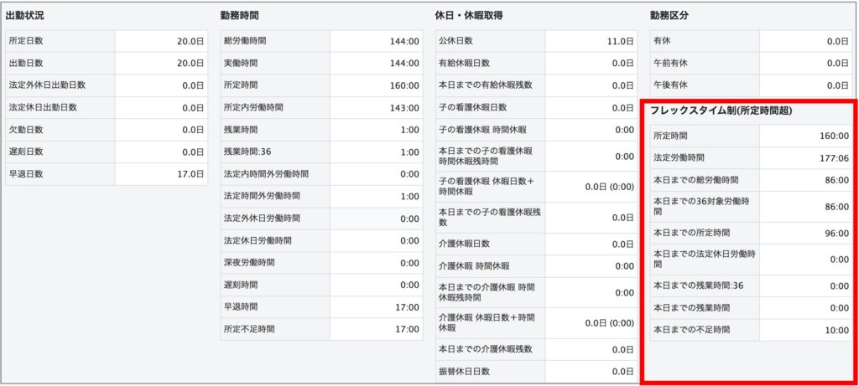This screenshot has height=386, width=859.
Task: Select the 所定不足時間 value 17:00
Action: (404, 329)
